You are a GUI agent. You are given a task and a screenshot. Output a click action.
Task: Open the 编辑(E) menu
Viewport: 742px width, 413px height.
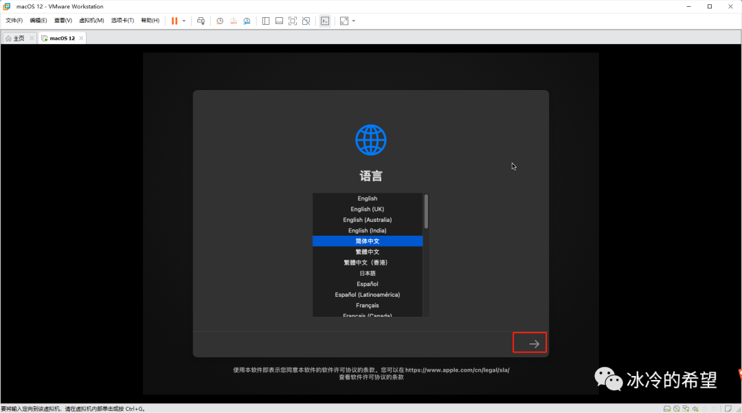[x=38, y=21]
